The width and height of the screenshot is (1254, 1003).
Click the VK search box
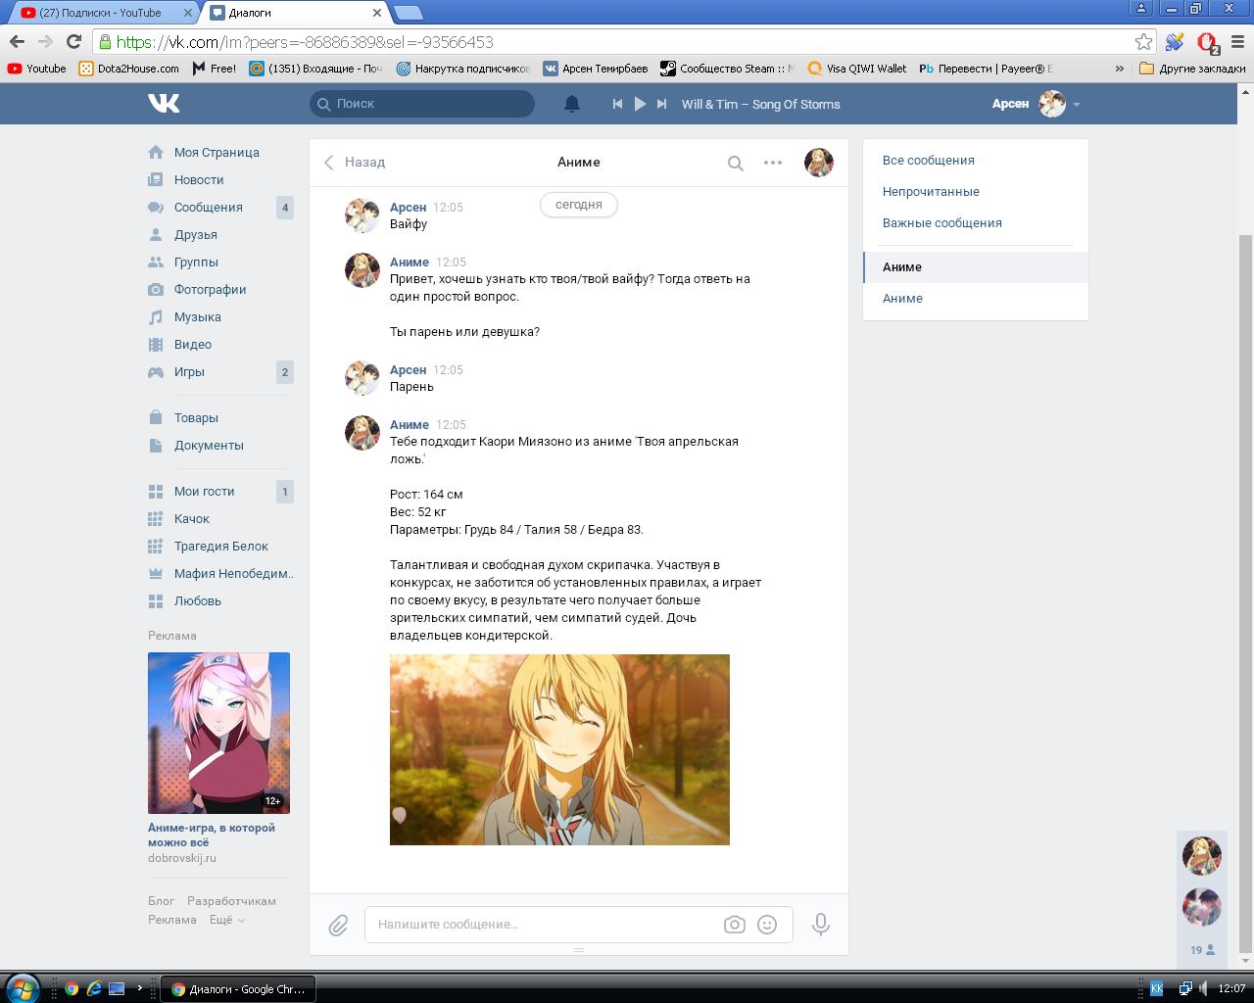422,103
